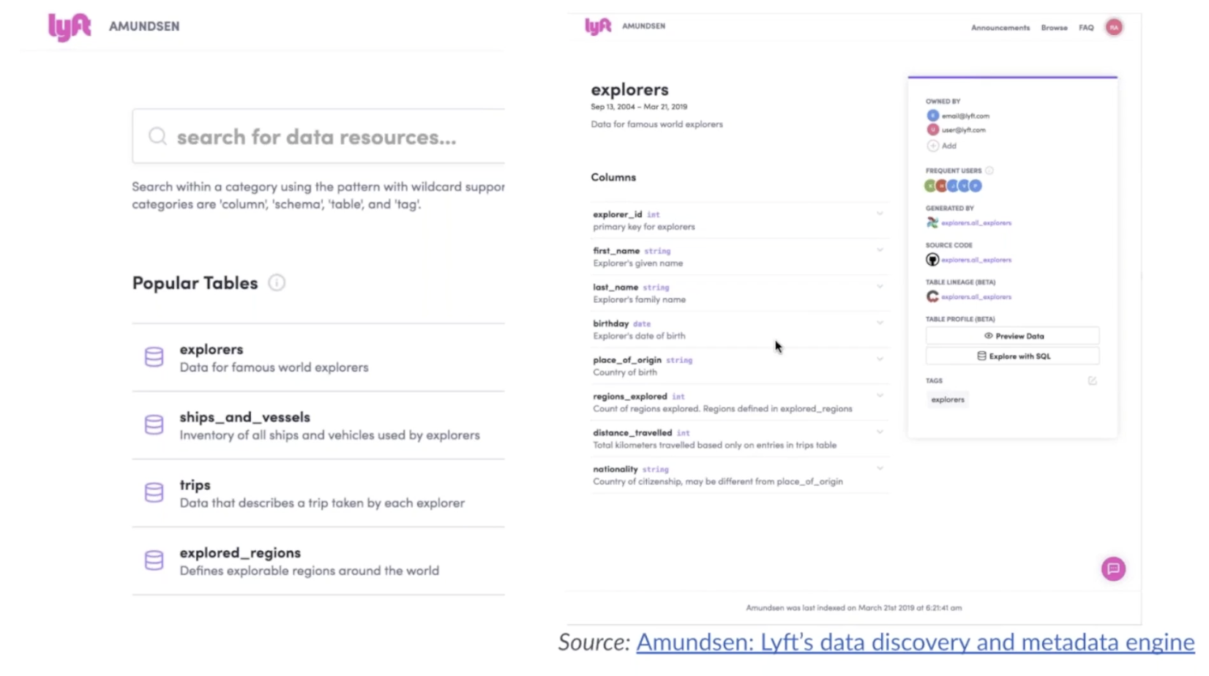This screenshot has height=676, width=1209.
Task: Click the Preview Data button
Action: 1012,336
